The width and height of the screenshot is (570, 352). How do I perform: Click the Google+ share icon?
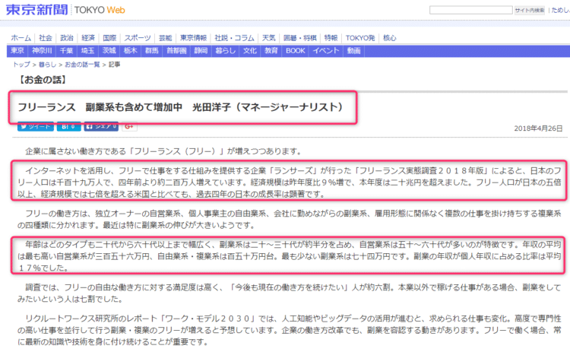pos(128,126)
